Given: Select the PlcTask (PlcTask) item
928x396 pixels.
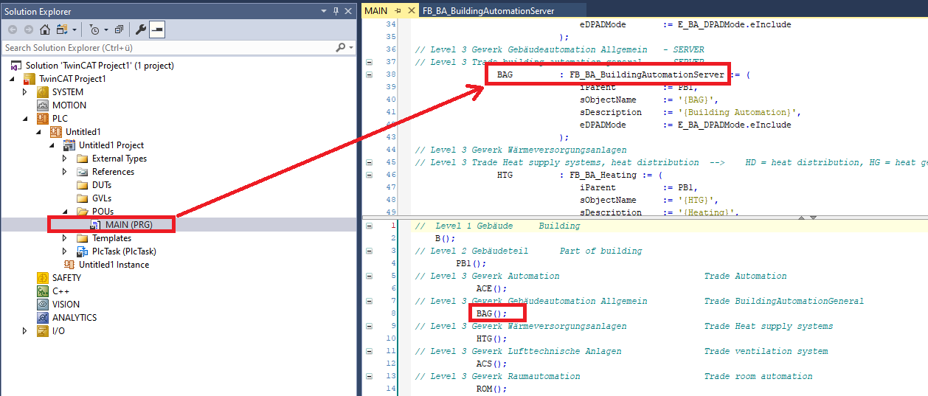Looking at the screenshot, I should click(123, 251).
